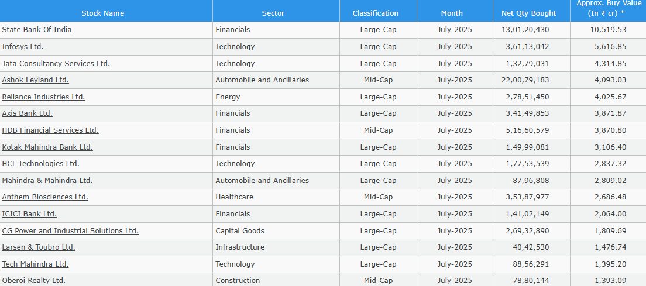Select the Oberoi Realty Ltd. link
The height and width of the screenshot is (286, 646).
[33, 281]
